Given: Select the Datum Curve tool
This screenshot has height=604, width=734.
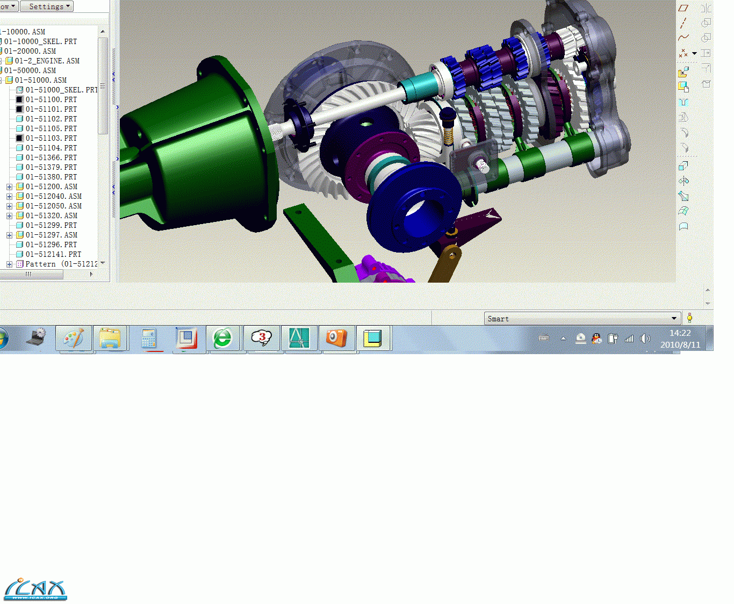Looking at the screenshot, I should coord(683,38).
